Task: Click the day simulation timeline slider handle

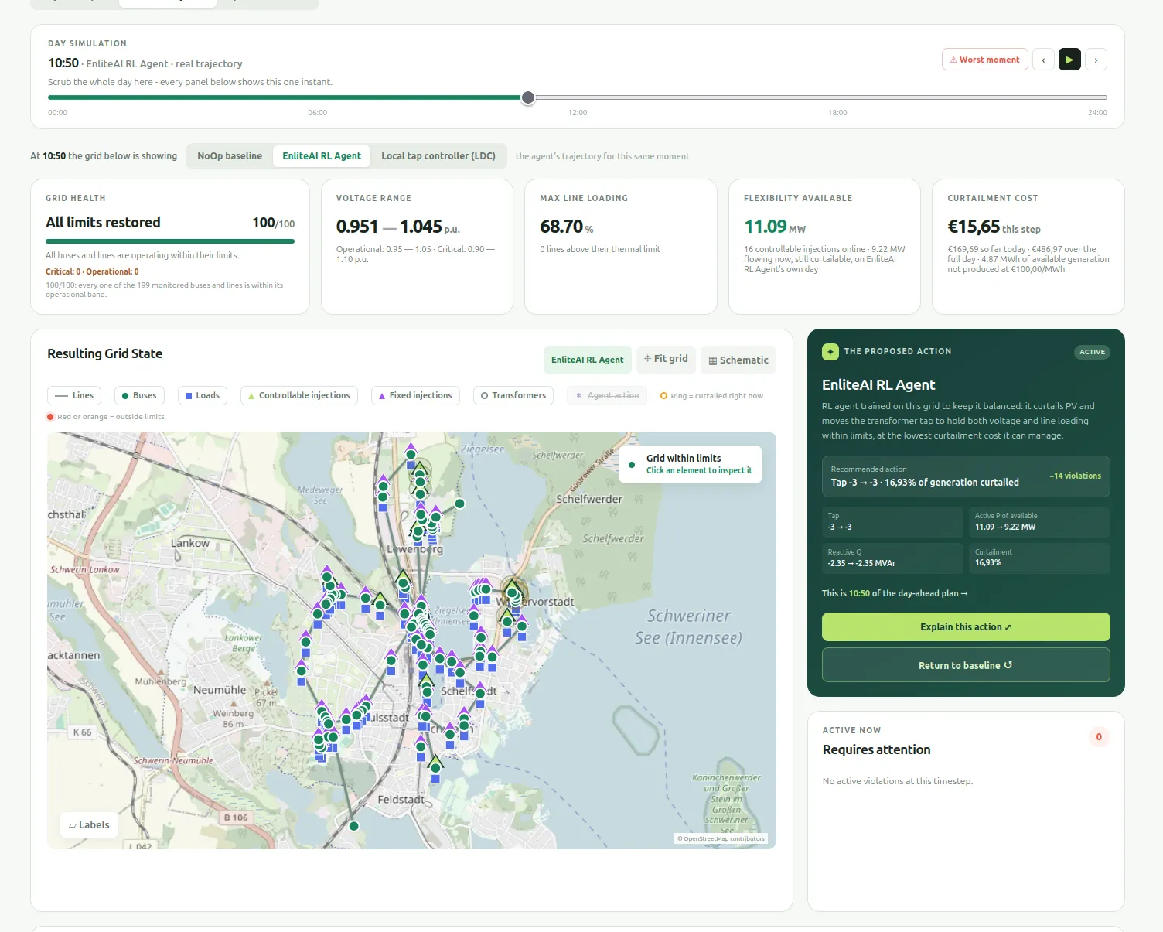Action: tap(528, 97)
